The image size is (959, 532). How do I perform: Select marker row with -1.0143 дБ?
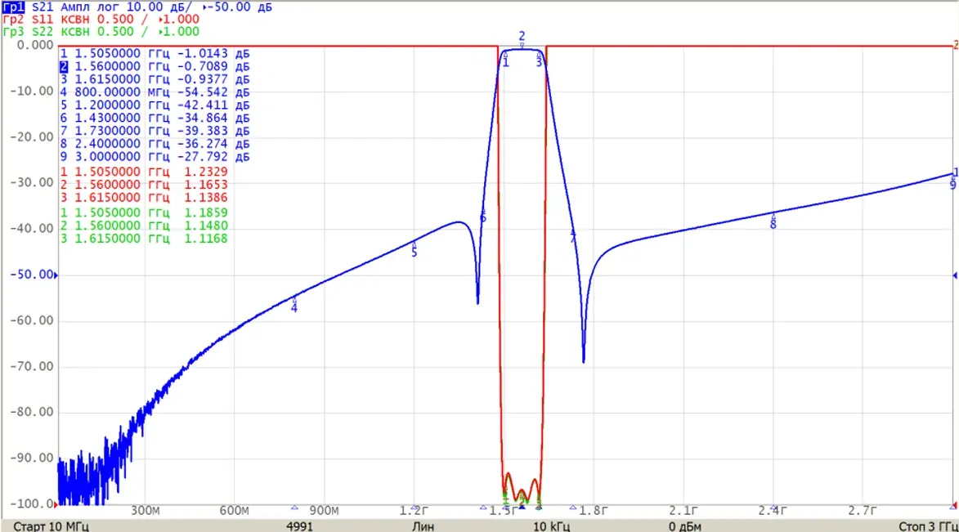click(155, 53)
